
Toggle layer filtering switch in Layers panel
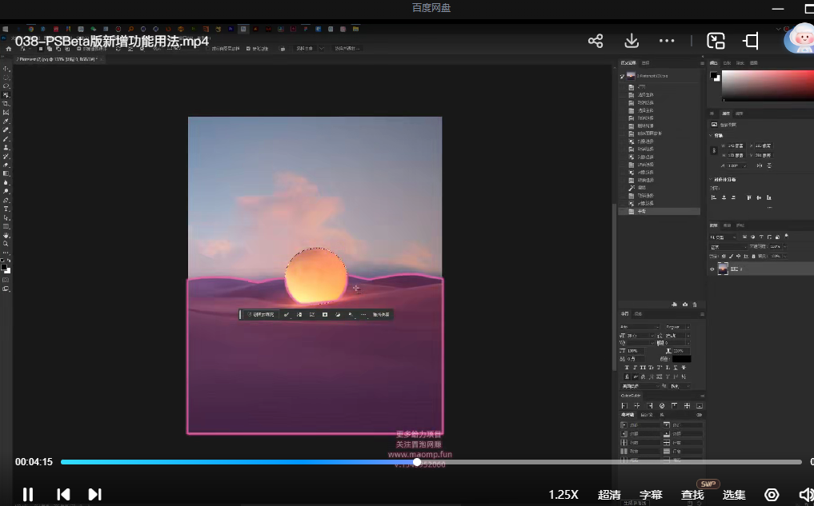(x=787, y=236)
